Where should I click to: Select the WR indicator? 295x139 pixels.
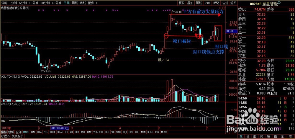(113, 132)
